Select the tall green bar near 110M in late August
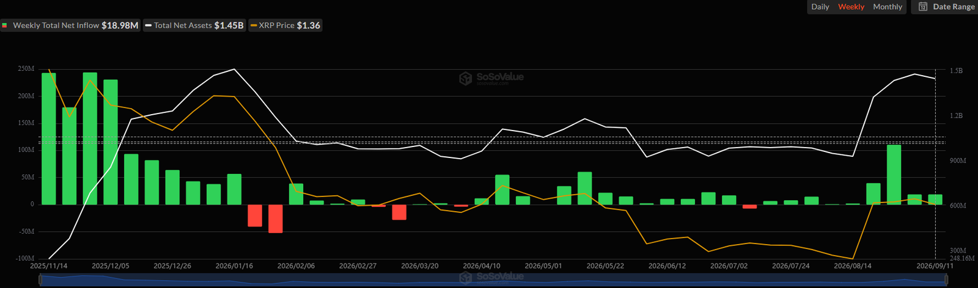 (x=894, y=175)
